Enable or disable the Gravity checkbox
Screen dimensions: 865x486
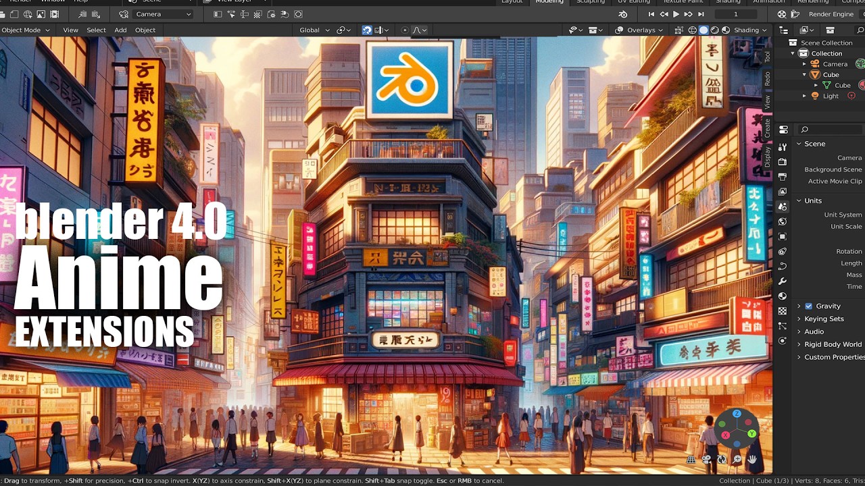pyautogui.click(x=808, y=306)
